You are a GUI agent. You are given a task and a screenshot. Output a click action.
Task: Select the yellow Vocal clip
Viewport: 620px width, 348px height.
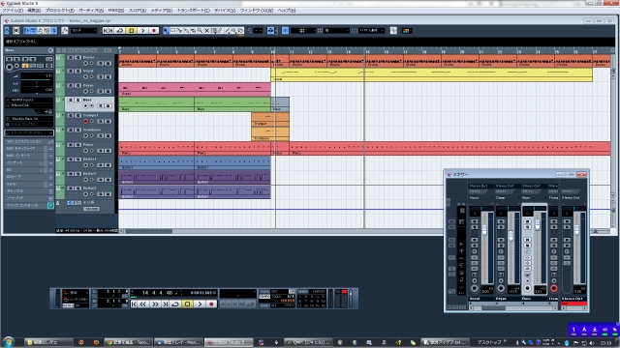point(431,74)
